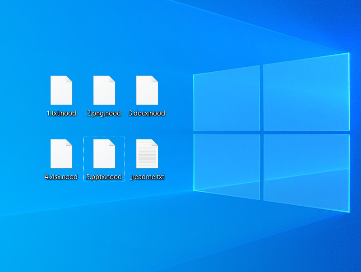Click the folded corner of _readme.txt icon
This screenshot has height=272, width=361.
pos(155,143)
